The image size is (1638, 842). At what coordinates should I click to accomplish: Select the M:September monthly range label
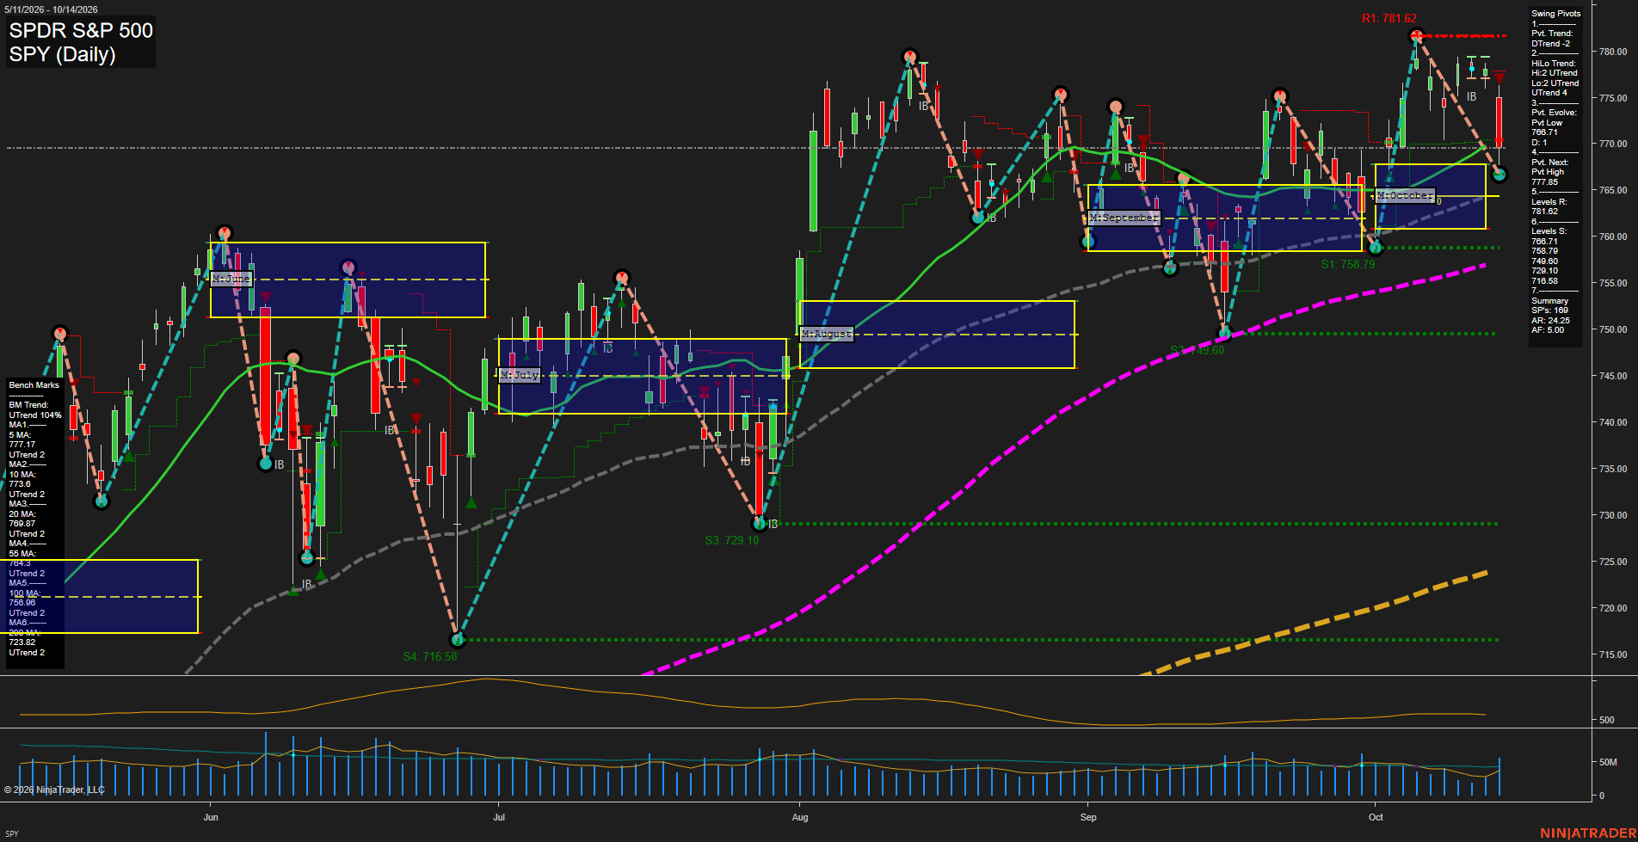(x=1124, y=218)
